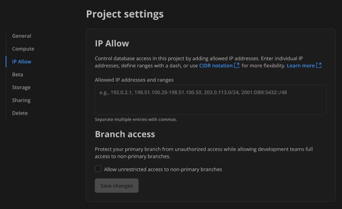Follow the Learn more link
Screen dimensions: 342x209
[301, 66]
